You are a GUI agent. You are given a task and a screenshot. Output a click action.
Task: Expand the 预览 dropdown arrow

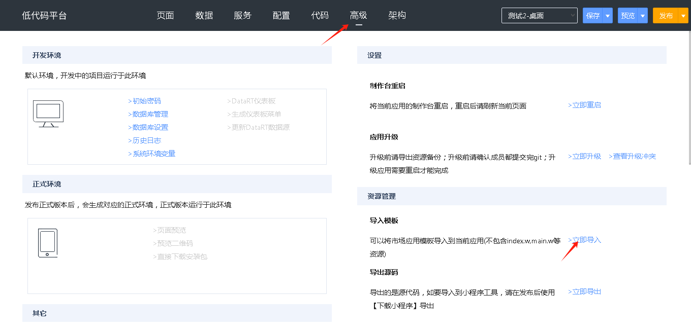643,16
